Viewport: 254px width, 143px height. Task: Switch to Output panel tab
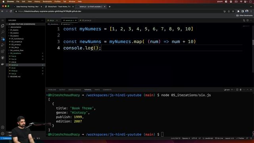62,90
